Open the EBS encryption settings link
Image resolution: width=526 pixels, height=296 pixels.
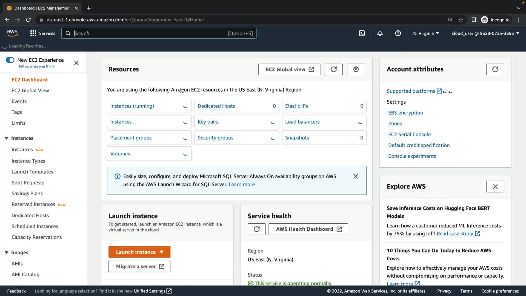[x=405, y=113]
